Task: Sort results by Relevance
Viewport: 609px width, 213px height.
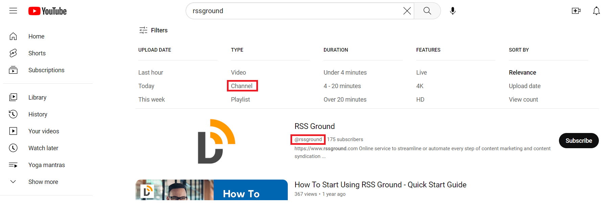Action: coord(522,72)
